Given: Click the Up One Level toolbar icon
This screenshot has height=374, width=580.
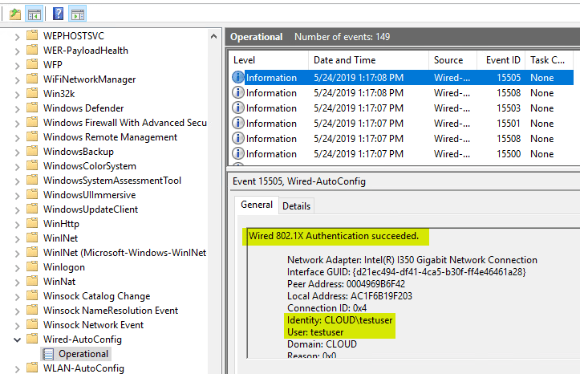Looking at the screenshot, I should click(x=16, y=13).
